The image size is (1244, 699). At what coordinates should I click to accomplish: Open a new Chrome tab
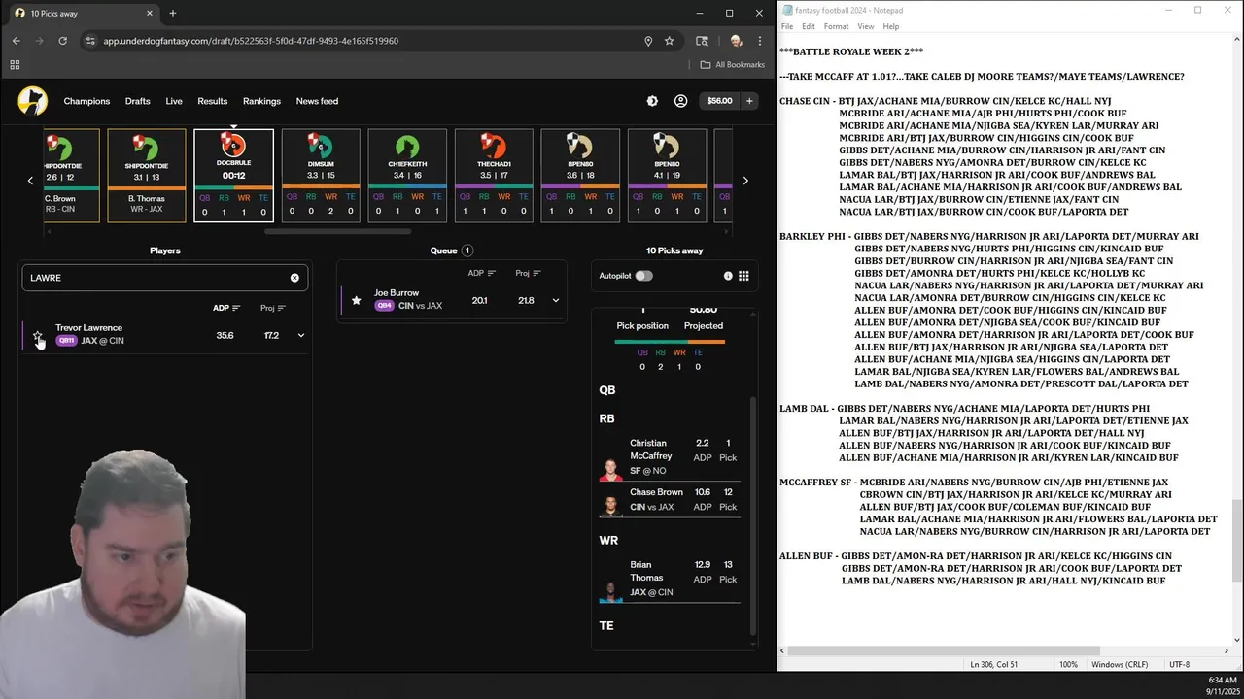click(173, 14)
